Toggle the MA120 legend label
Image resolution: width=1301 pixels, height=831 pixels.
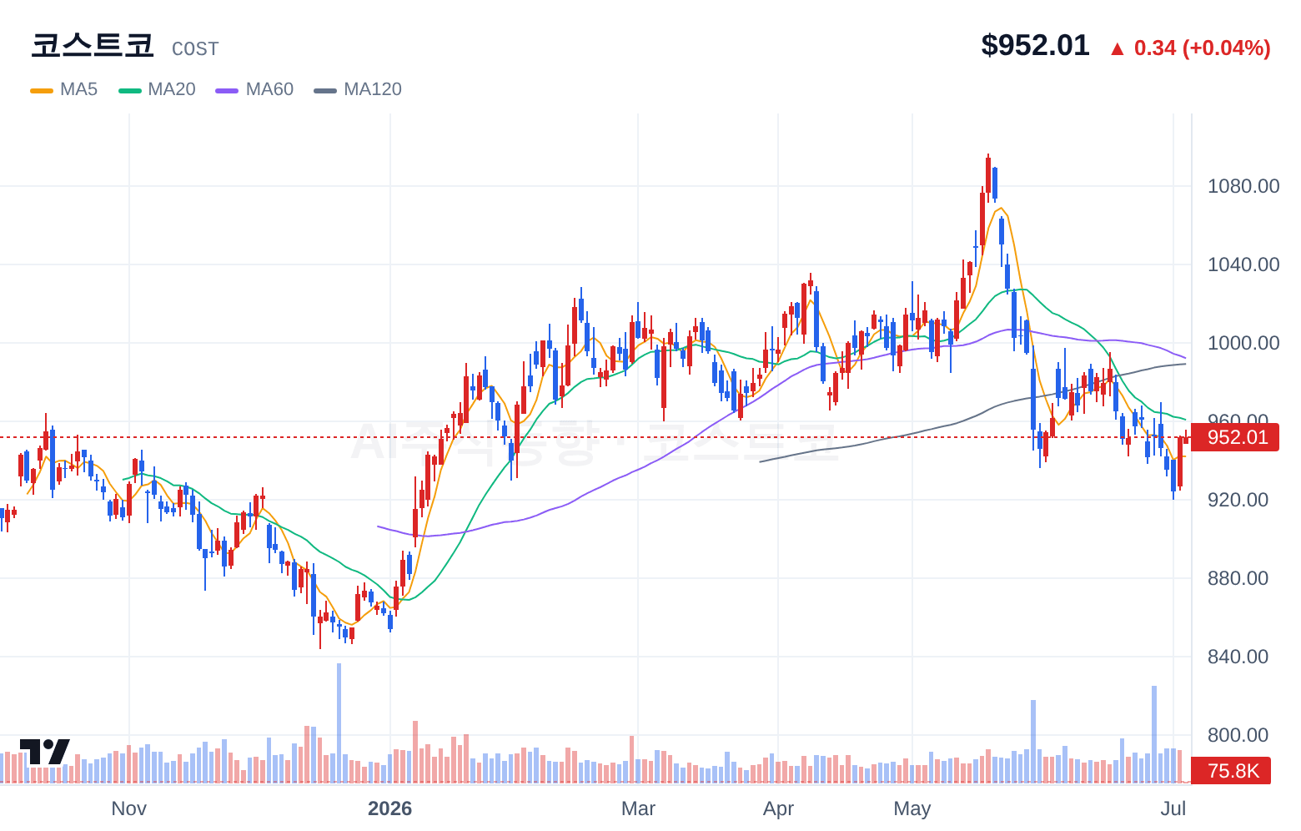[x=373, y=89]
